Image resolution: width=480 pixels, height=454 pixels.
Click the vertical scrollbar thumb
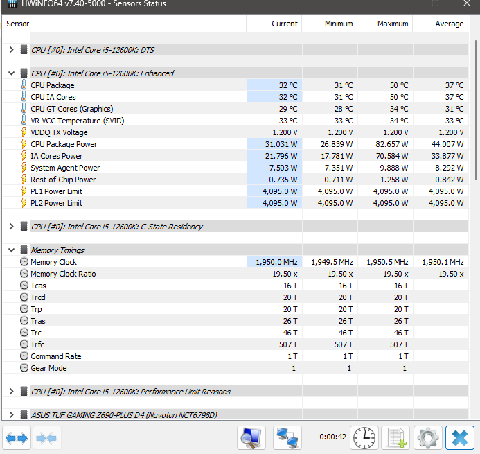coord(476,110)
